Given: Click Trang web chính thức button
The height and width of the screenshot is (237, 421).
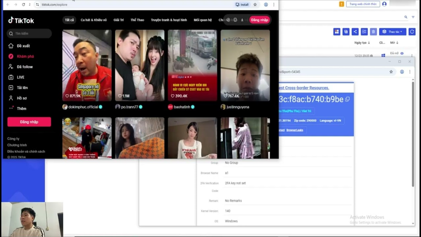Looking at the screenshot, I should point(363,4).
